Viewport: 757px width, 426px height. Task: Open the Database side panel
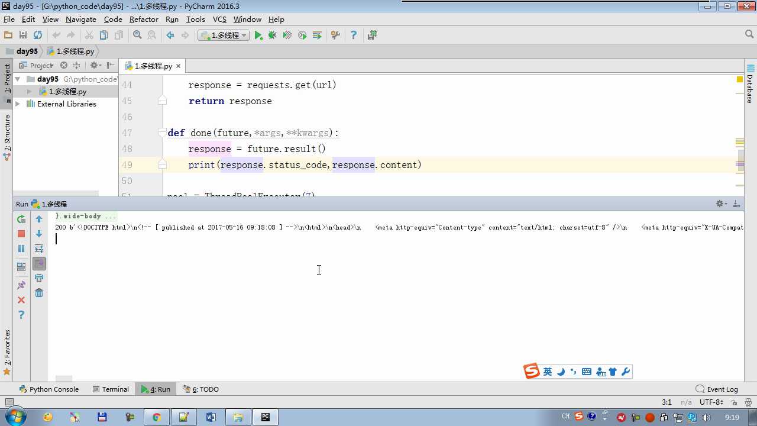(x=750, y=84)
